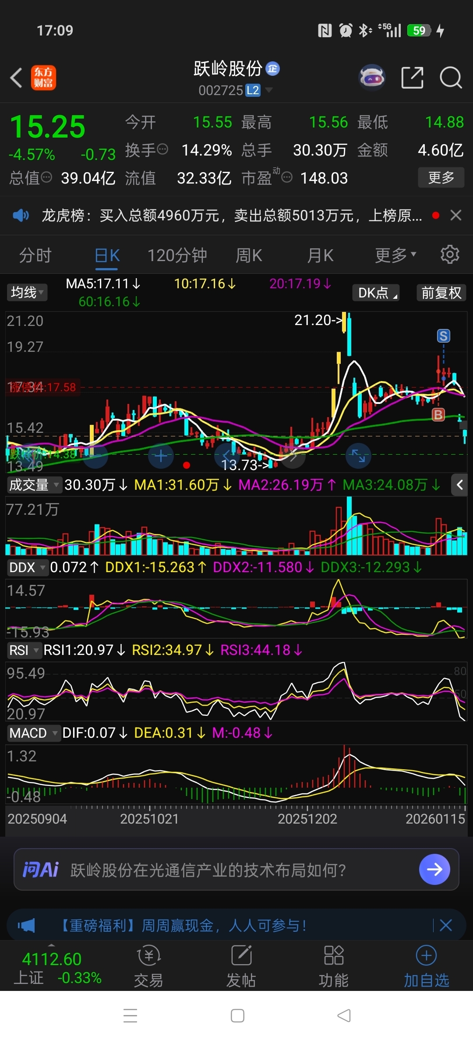Open the search magnifier icon

pyautogui.click(x=451, y=78)
